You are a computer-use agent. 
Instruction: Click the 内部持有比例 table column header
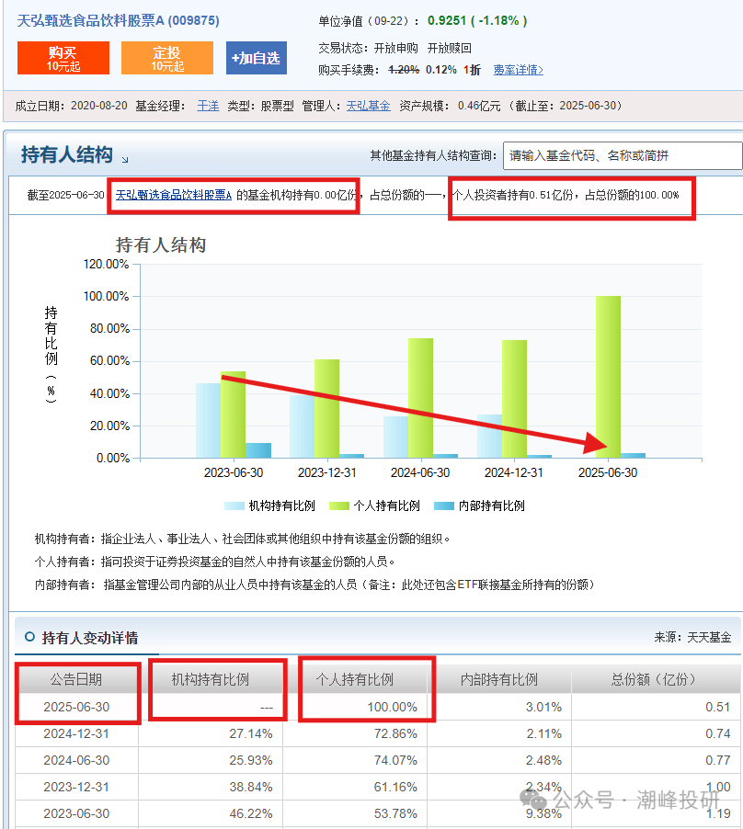pyautogui.click(x=499, y=679)
